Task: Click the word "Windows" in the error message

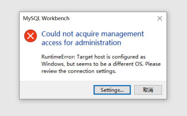Action: point(53,64)
